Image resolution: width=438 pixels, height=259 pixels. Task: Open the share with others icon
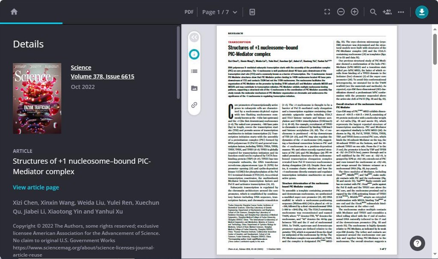387,12
